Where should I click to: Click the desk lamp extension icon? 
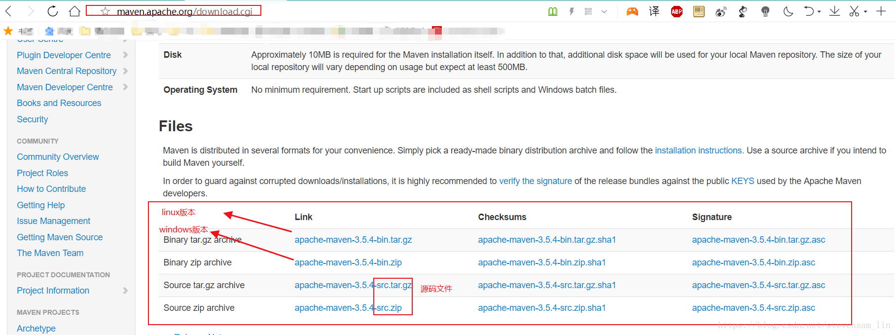[743, 11]
